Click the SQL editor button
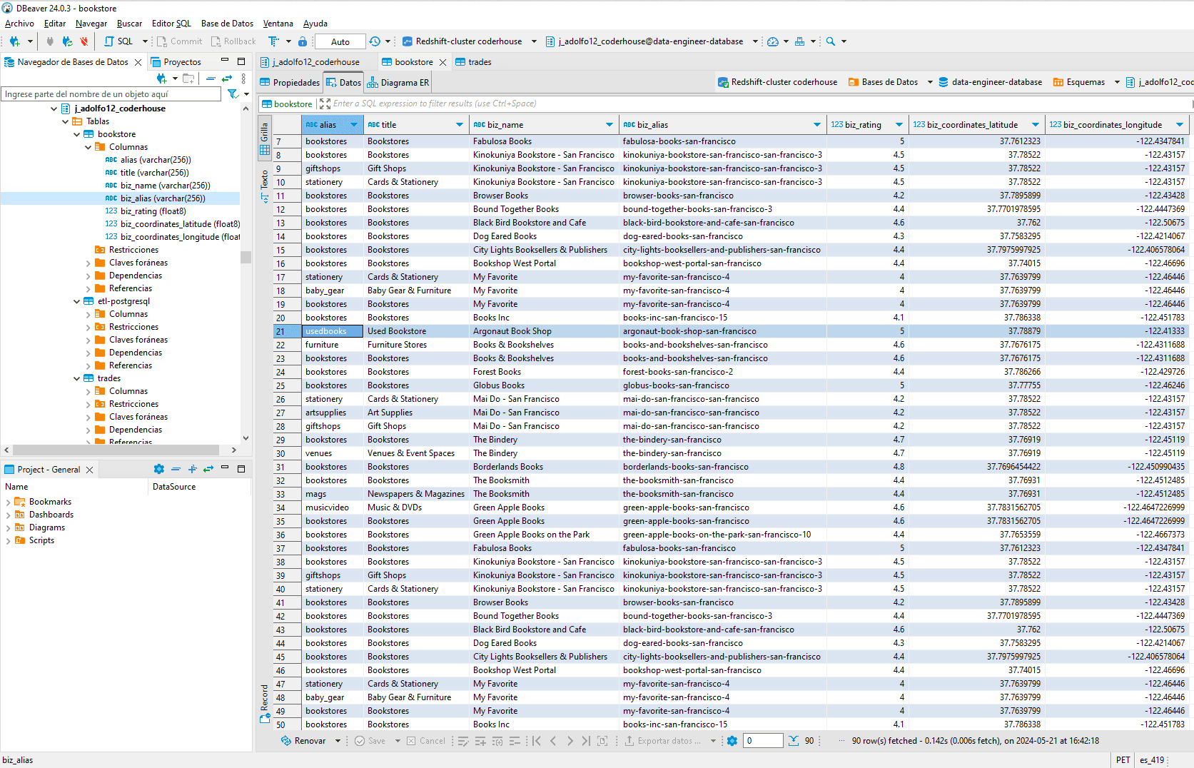1194x768 pixels. click(x=118, y=41)
